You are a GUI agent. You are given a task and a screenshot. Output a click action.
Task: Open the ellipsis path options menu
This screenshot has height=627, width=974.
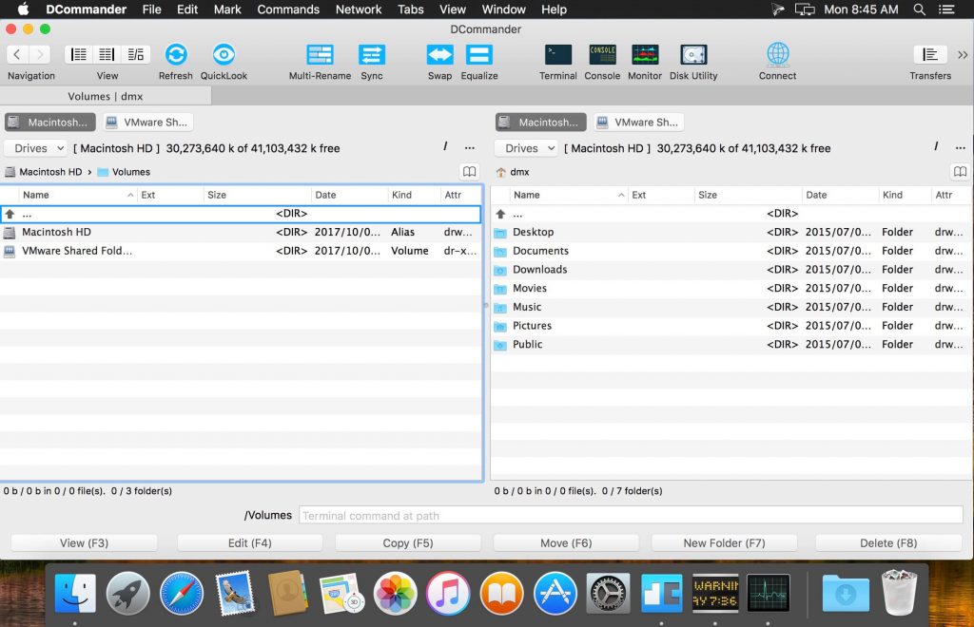click(x=471, y=147)
